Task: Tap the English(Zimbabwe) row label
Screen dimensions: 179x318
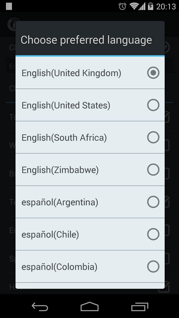Action: 60,170
